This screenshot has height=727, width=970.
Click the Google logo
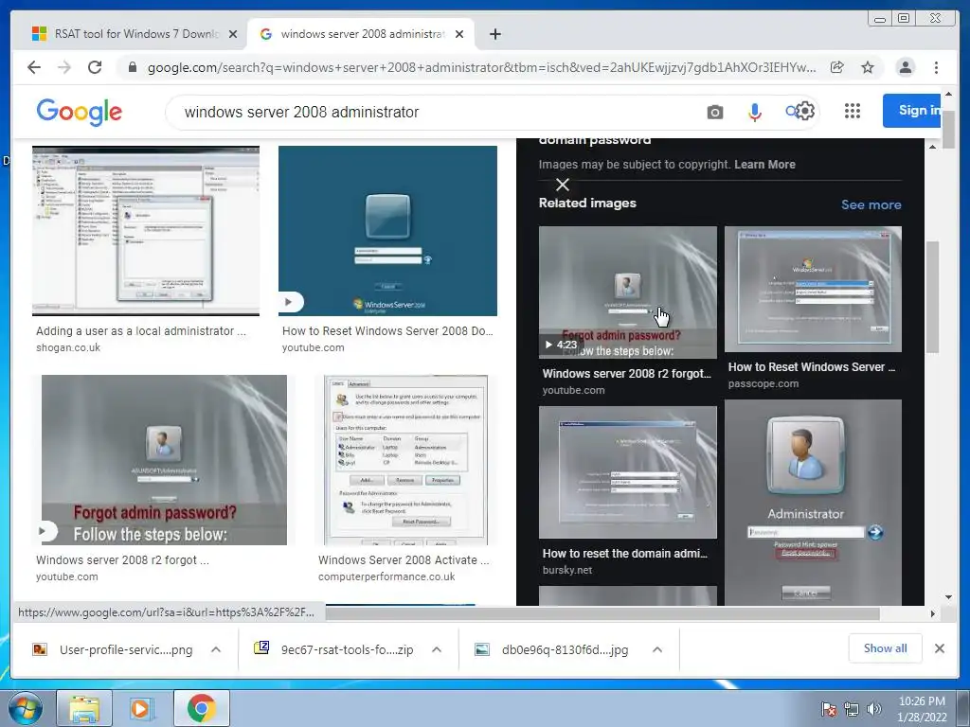pyautogui.click(x=80, y=112)
